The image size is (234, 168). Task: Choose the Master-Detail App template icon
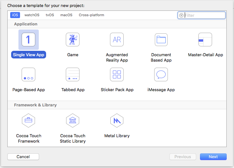(205, 40)
